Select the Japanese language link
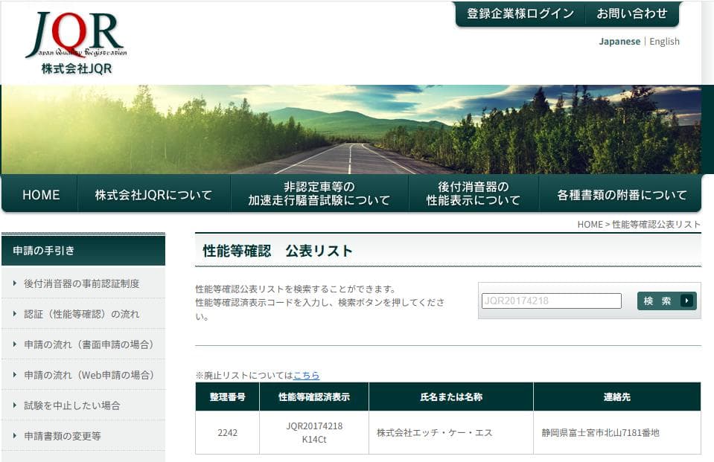This screenshot has height=462, width=714. (x=619, y=42)
